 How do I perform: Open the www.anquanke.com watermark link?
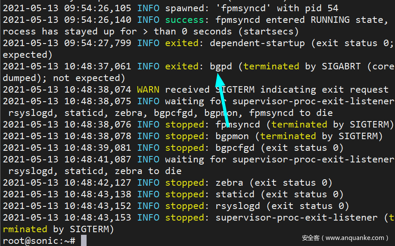355,237
